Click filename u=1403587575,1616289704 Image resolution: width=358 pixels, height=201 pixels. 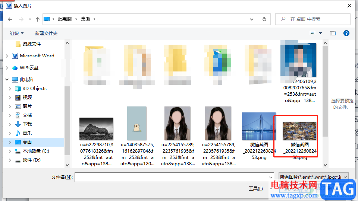137,154
